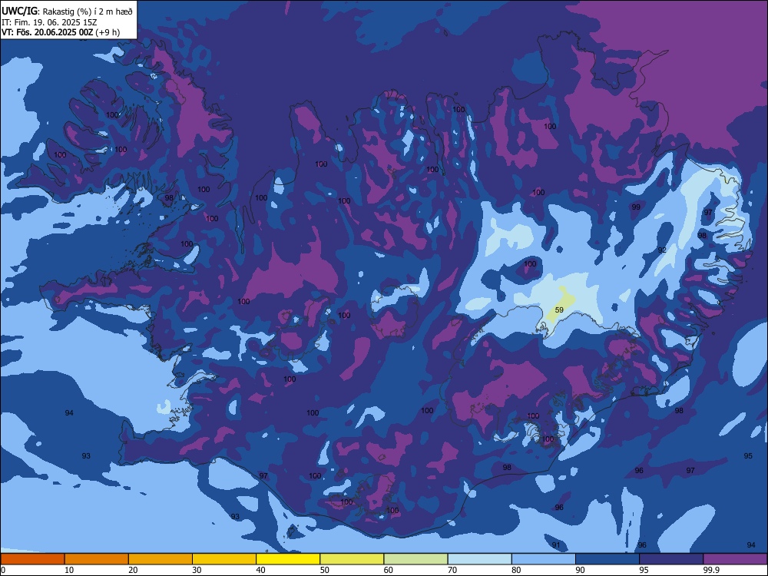Click the pale blue 70–80 legend swatch
The height and width of the screenshot is (576, 768).
(x=479, y=559)
